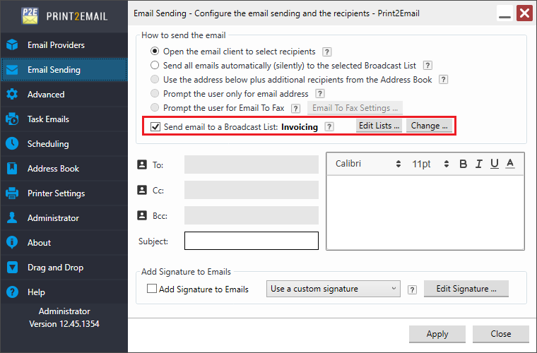
Task: Select Prompt the user for Email To Fax
Action: tap(155, 108)
